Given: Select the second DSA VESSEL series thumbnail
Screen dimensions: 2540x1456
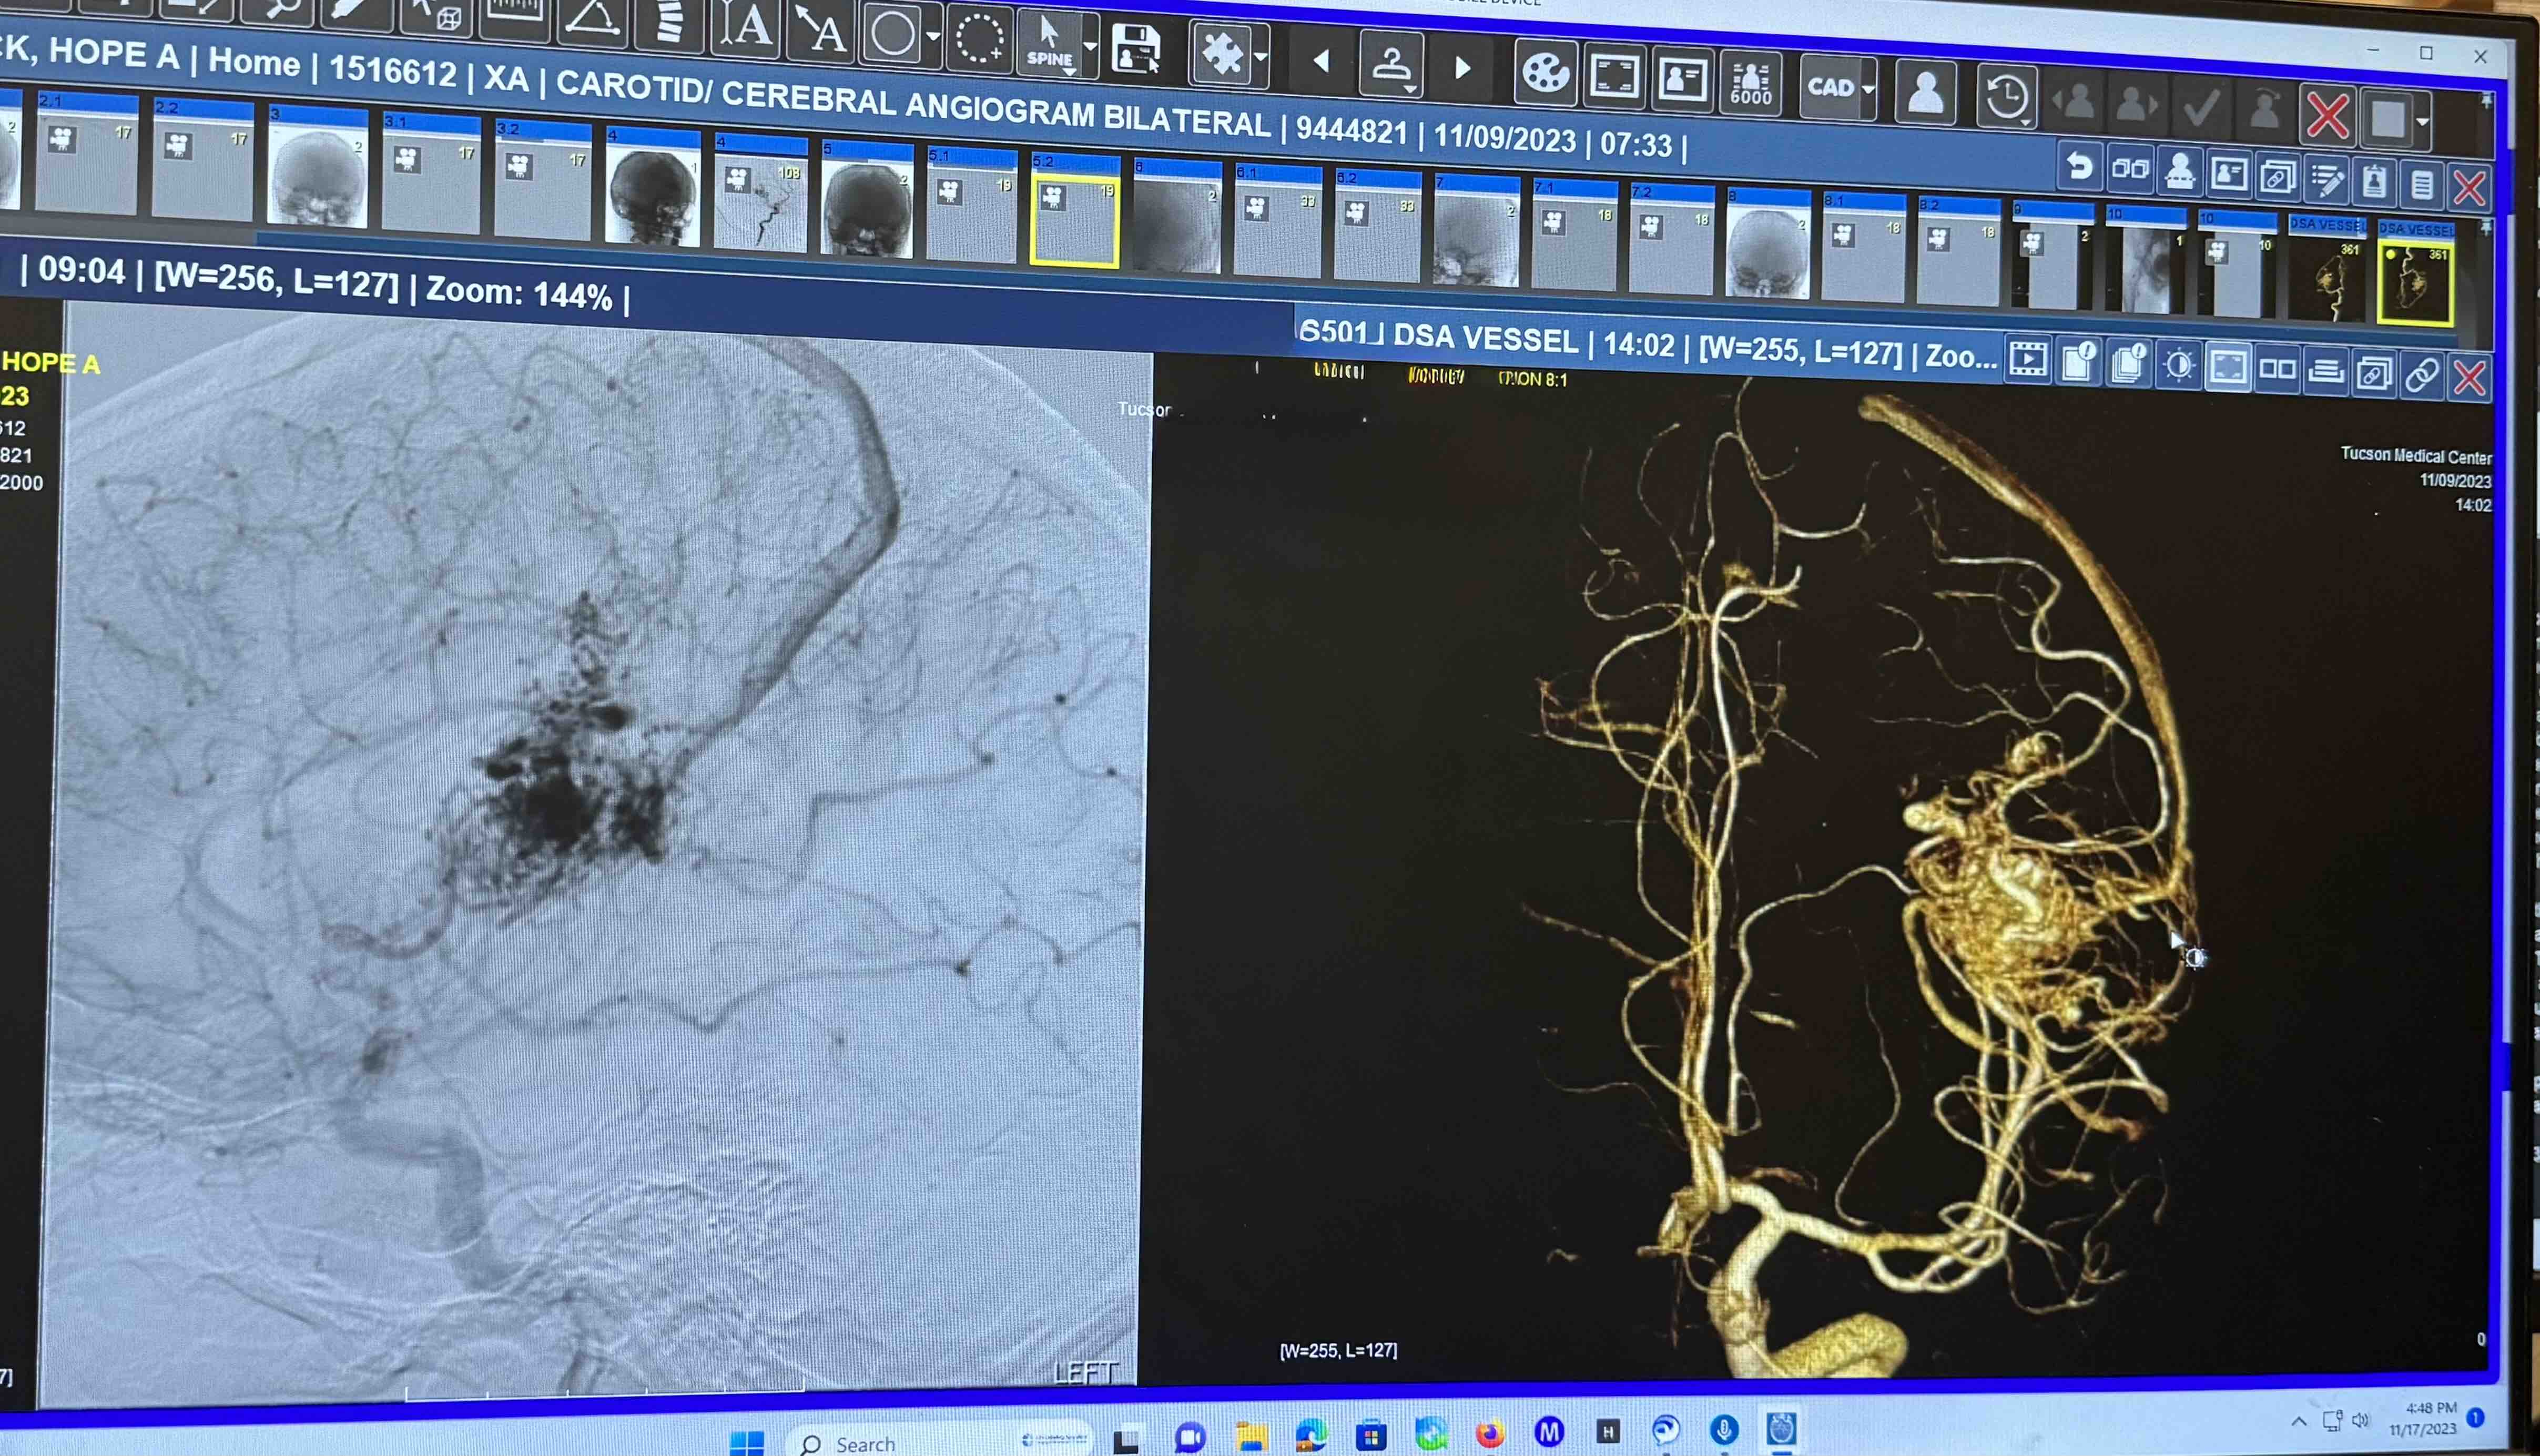Looking at the screenshot, I should (x=2415, y=282).
